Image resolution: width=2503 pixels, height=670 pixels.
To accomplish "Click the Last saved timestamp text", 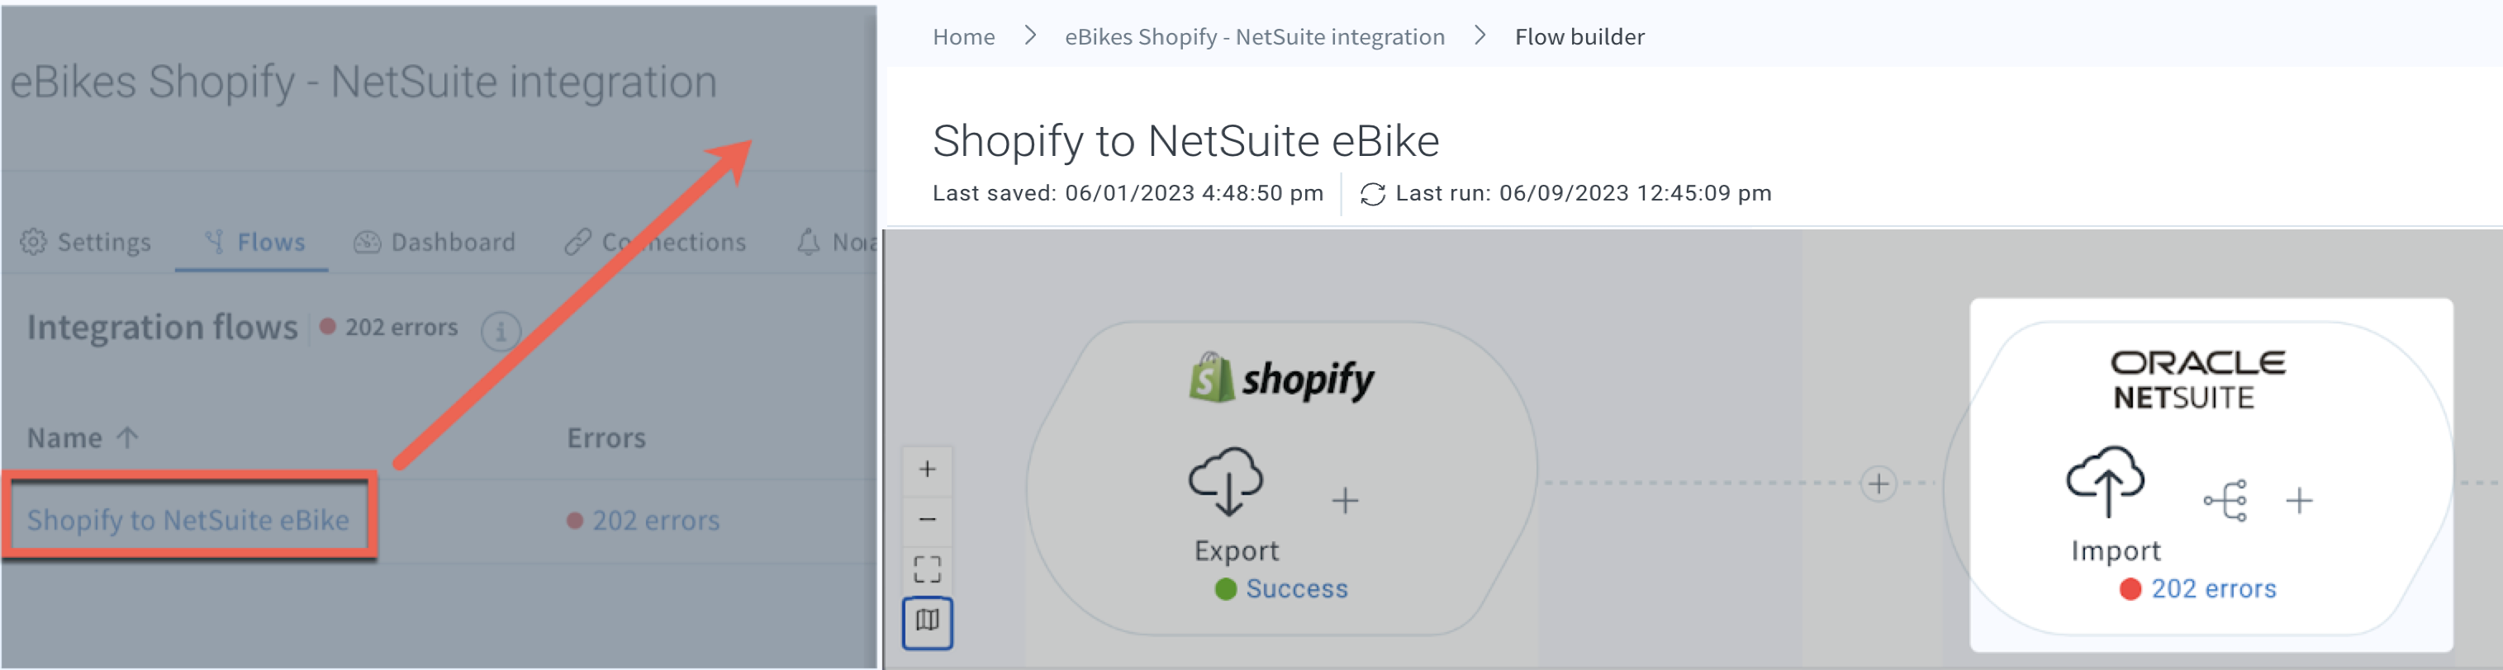I will [1127, 193].
